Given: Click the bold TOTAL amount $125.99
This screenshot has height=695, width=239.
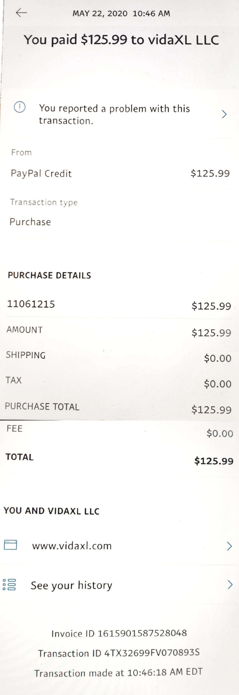Looking at the screenshot, I should coord(214,461).
